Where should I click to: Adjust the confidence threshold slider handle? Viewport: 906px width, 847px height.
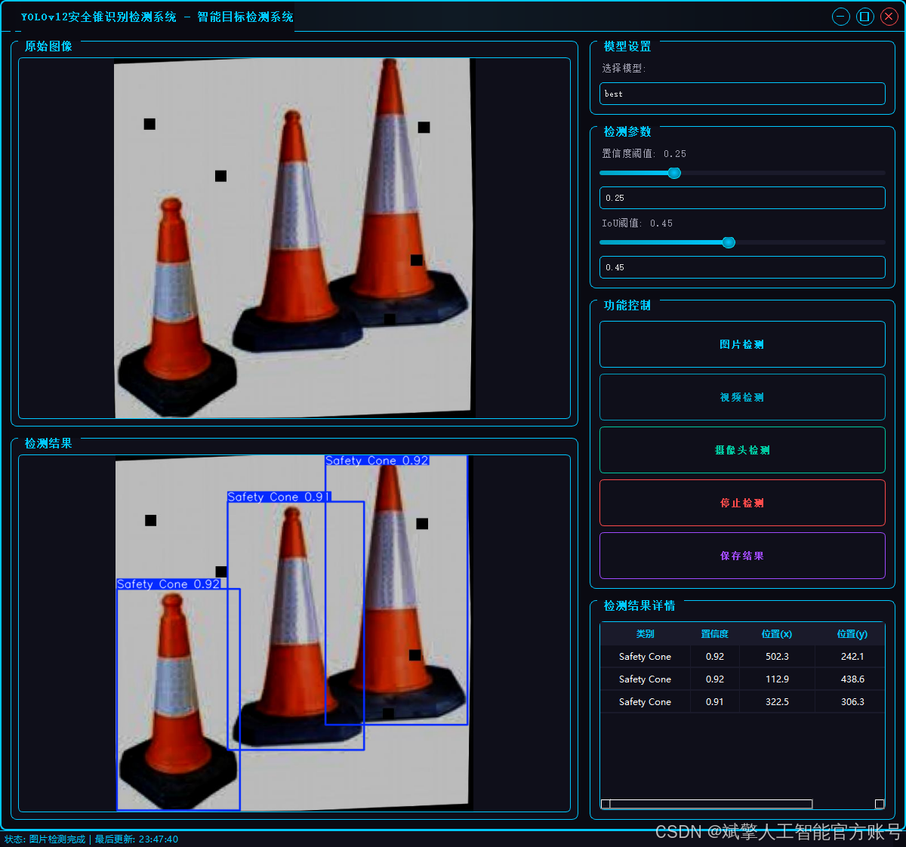click(x=674, y=173)
